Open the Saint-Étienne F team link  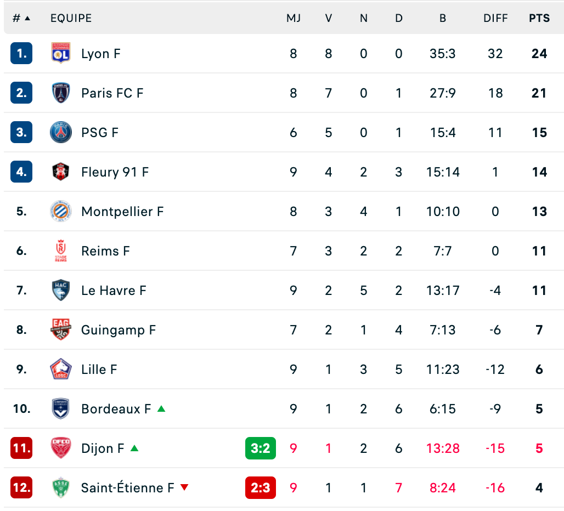128,487
